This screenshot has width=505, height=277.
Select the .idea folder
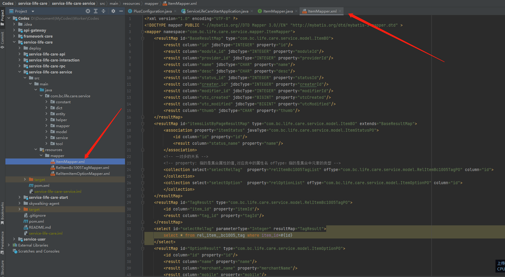point(28,24)
